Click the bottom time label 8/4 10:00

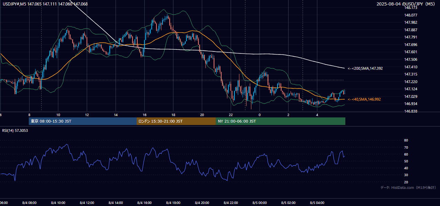coord(58,203)
